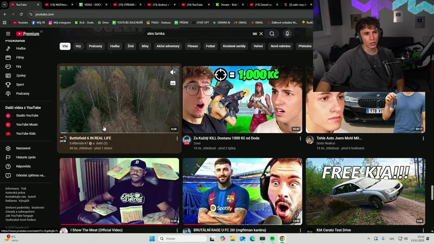Viewport: 434px width, 244px height.
Task: Open YouTube Kids in the sidebar
Action: pyautogui.click(x=26, y=134)
